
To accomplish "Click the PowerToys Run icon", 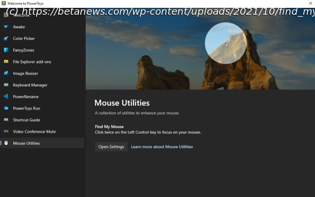I will [x=6, y=108].
